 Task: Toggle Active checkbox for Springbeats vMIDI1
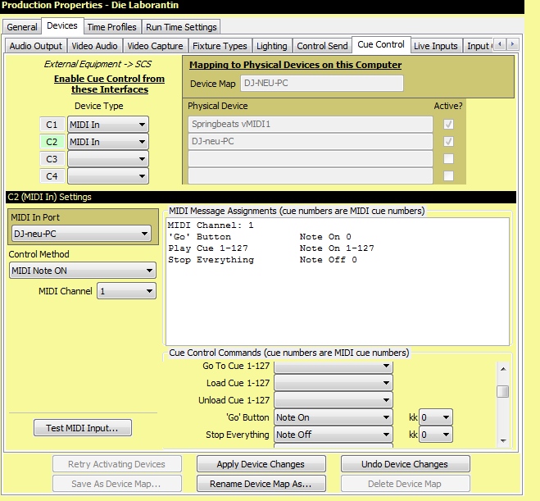[x=448, y=125]
